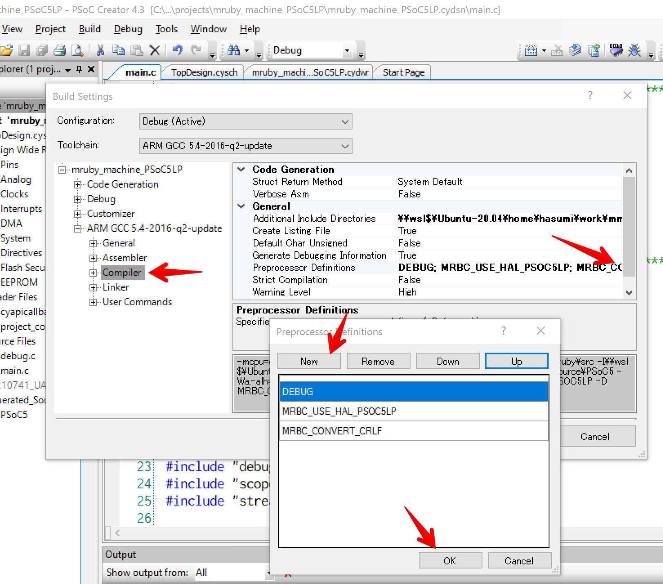Click OK in Preprocessor Definitions dialog

[x=450, y=561]
